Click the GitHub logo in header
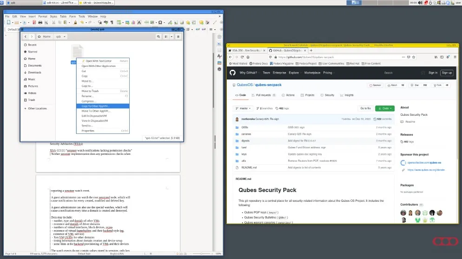The width and height of the screenshot is (462, 259). (x=232, y=73)
